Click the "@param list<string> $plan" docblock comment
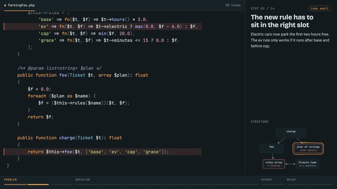The image size is (337, 189). pyautogui.click(x=59, y=68)
